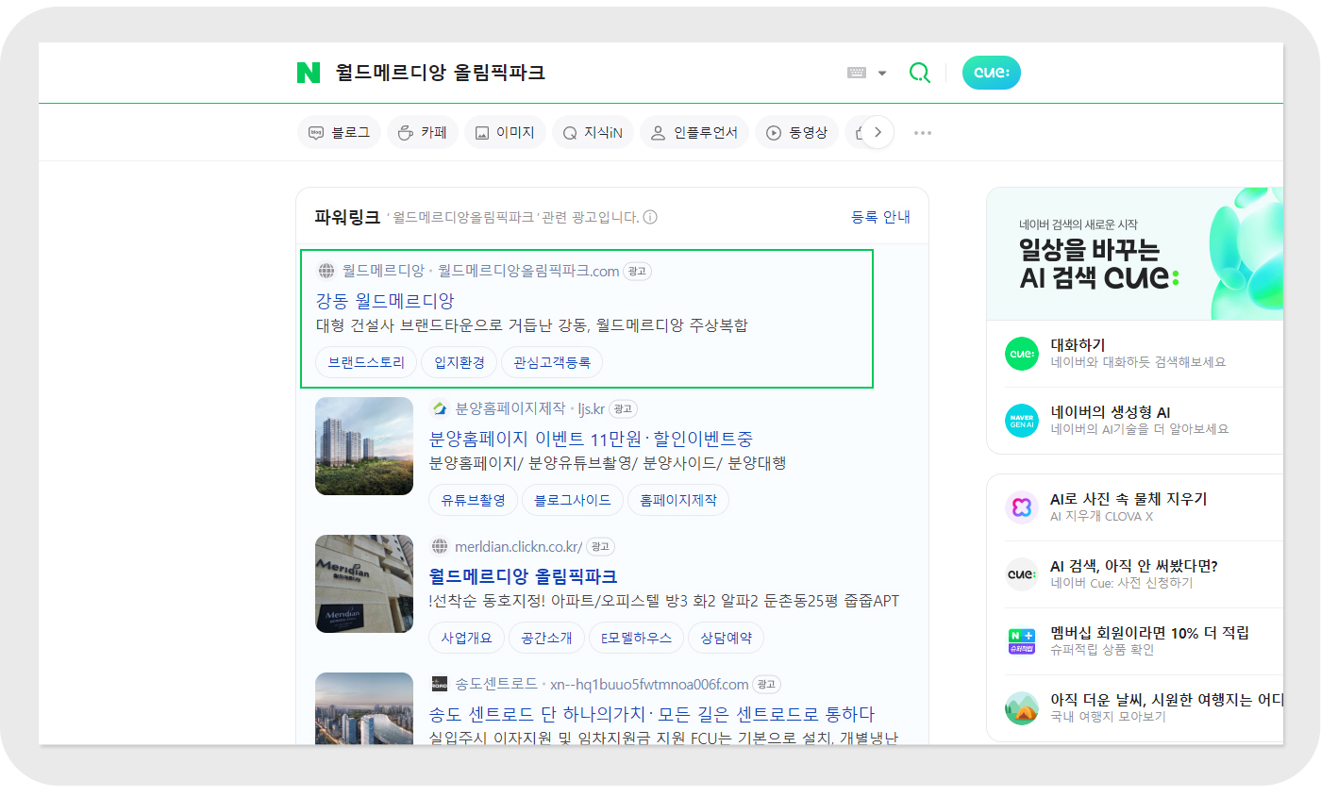The height and width of the screenshot is (797, 1321).
Task: Select the 입지환경 sublink
Action: click(460, 362)
